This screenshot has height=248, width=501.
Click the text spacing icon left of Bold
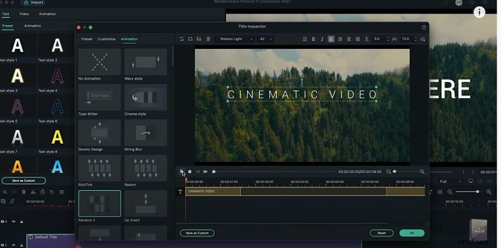(x=304, y=39)
